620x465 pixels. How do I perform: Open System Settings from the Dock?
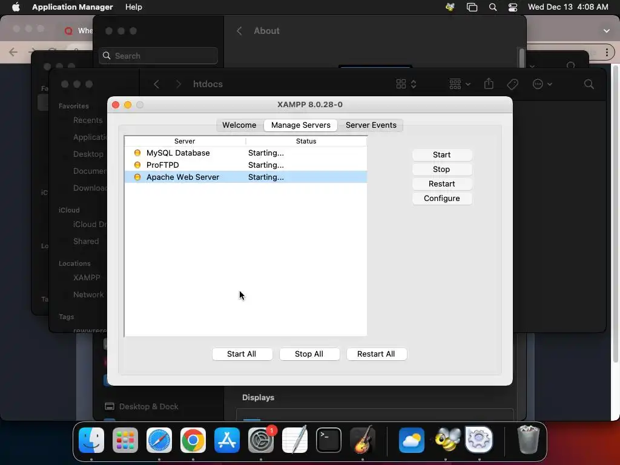(261, 440)
